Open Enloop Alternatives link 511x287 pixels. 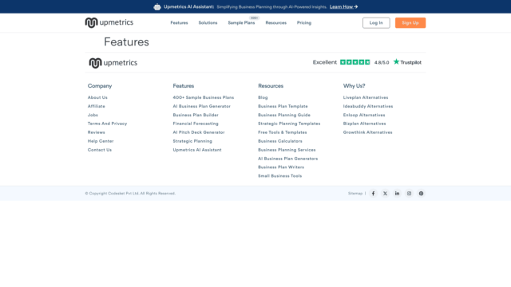pyautogui.click(x=364, y=115)
